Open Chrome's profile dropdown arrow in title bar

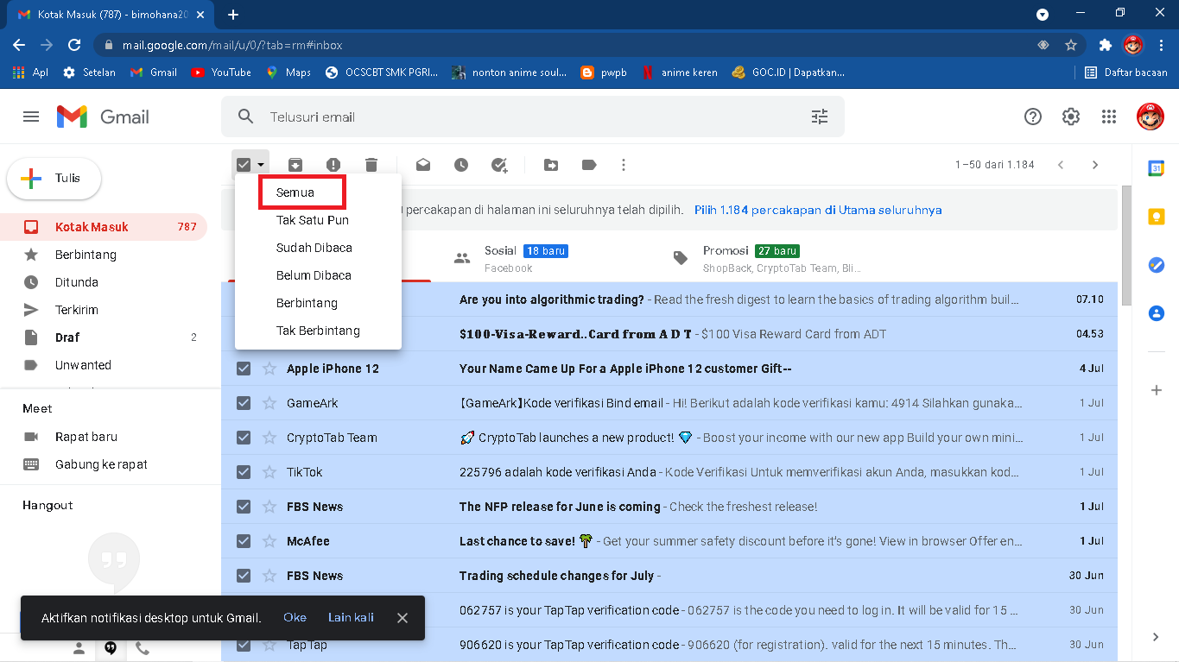point(1043,15)
